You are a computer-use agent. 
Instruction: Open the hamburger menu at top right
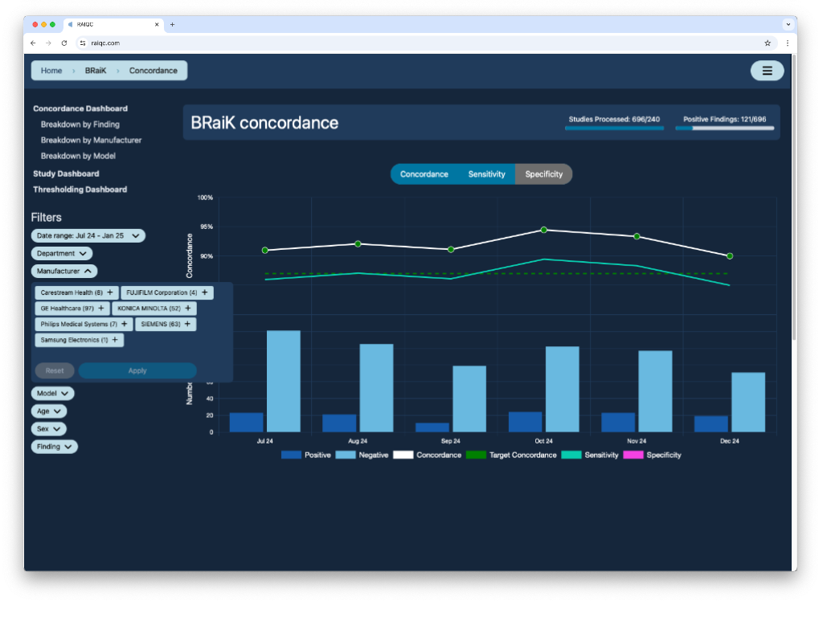[767, 71]
